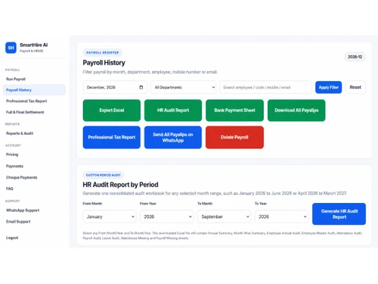Open Cheque Payments sidebar item
This screenshot has width=378, height=284.
(22, 177)
